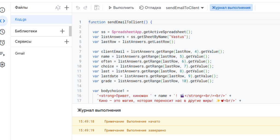The width and height of the screenshot is (280, 140).
Task: Click the Файлы panel header
Action: pyautogui.click(x=21, y=7)
